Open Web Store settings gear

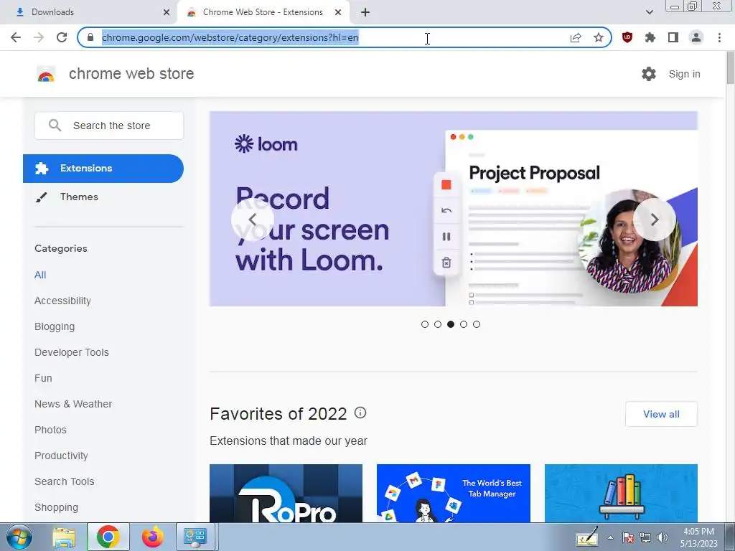point(649,74)
